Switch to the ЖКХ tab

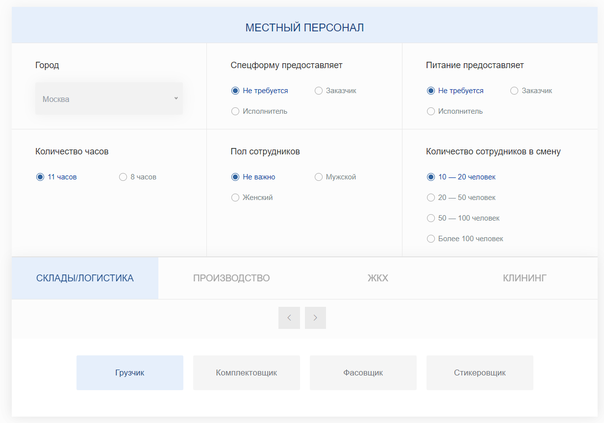coord(377,278)
